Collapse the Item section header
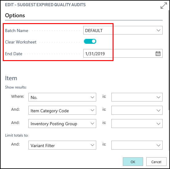This screenshot has height=169, width=170. pyautogui.click(x=11, y=78)
